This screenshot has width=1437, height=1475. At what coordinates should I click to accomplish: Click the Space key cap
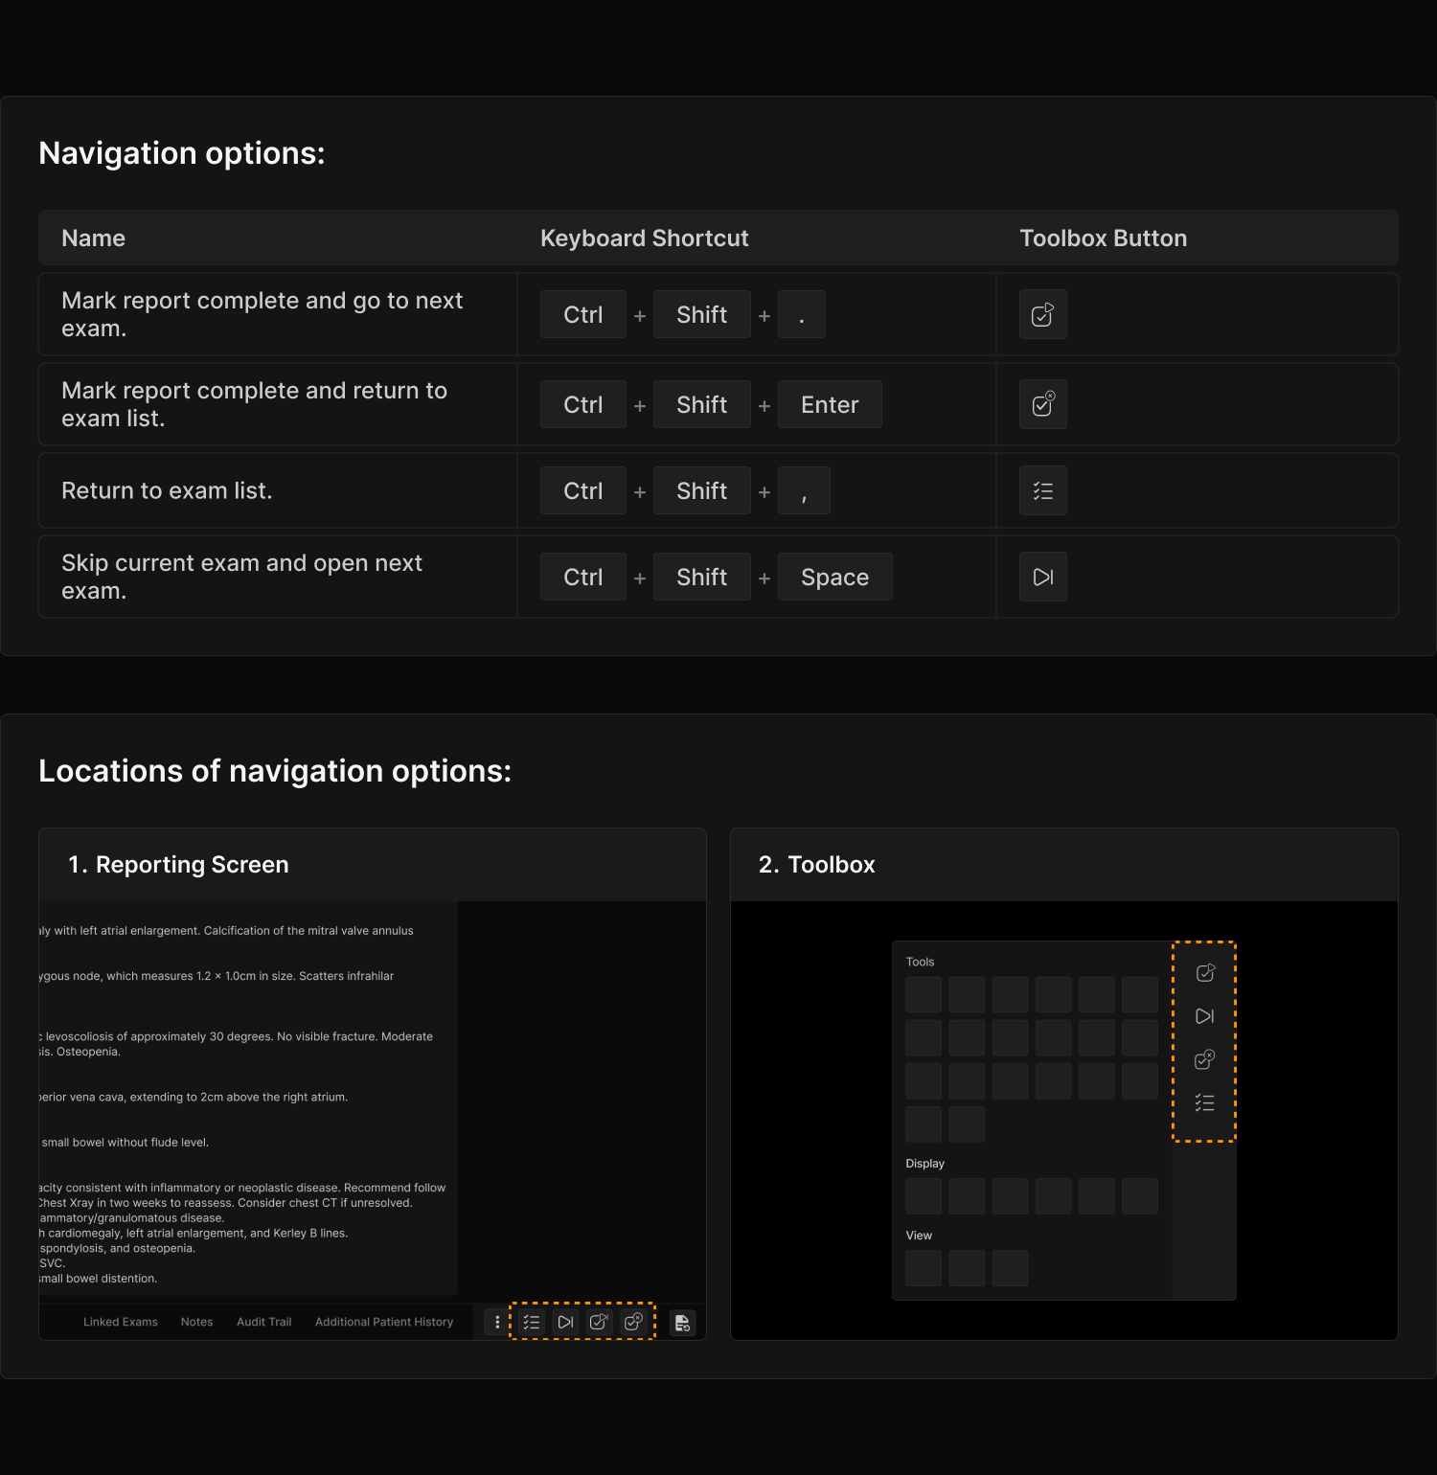pyautogui.click(x=835, y=577)
